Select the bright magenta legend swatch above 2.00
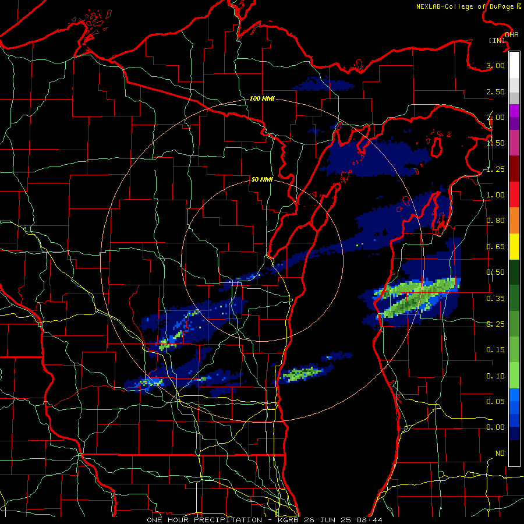 (514, 111)
